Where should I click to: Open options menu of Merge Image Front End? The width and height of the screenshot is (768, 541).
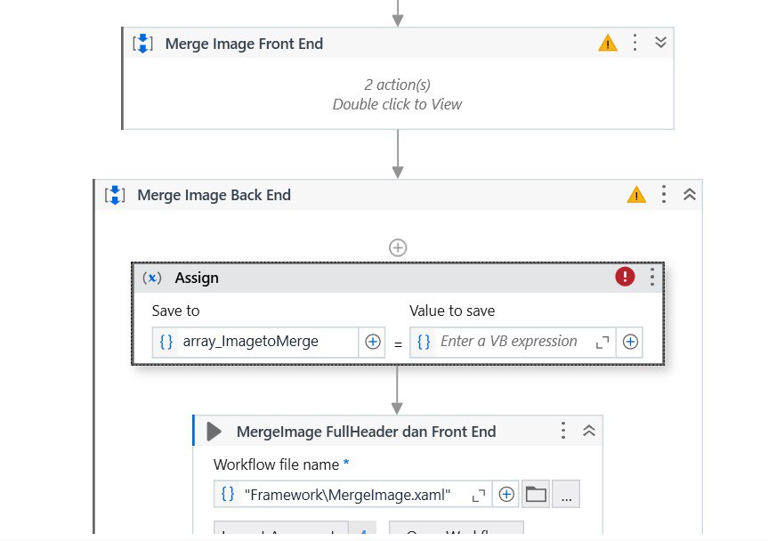click(635, 43)
